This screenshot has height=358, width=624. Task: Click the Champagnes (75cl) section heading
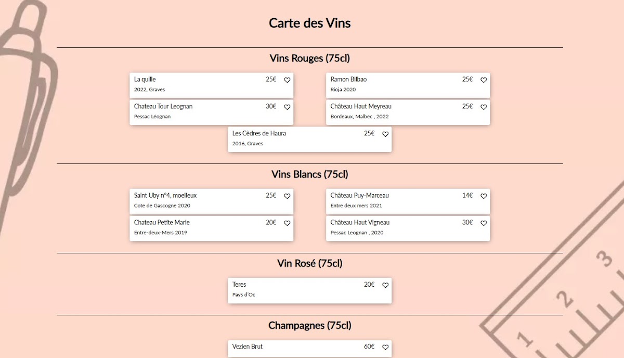click(309, 326)
